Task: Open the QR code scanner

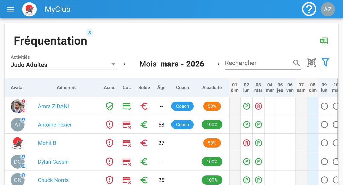Action: coord(312,63)
